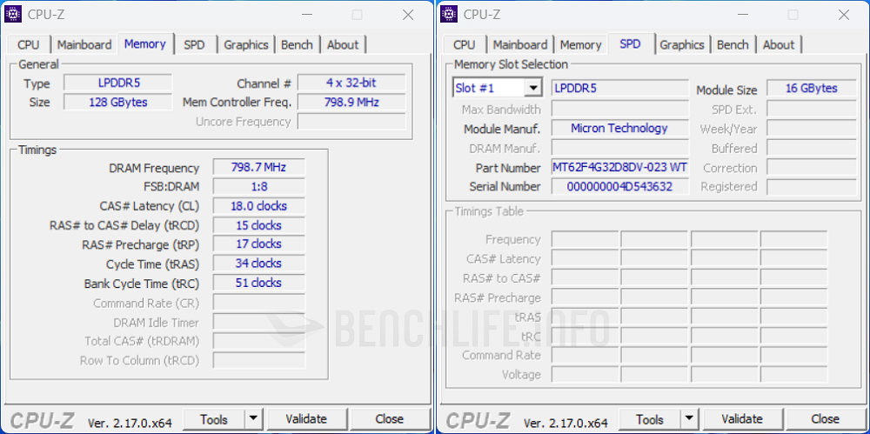
Task: Open the Mainboard tab in the left window
Action: pos(84,44)
